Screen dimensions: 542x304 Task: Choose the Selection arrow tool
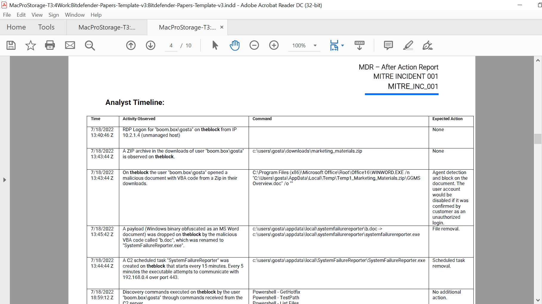point(215,45)
